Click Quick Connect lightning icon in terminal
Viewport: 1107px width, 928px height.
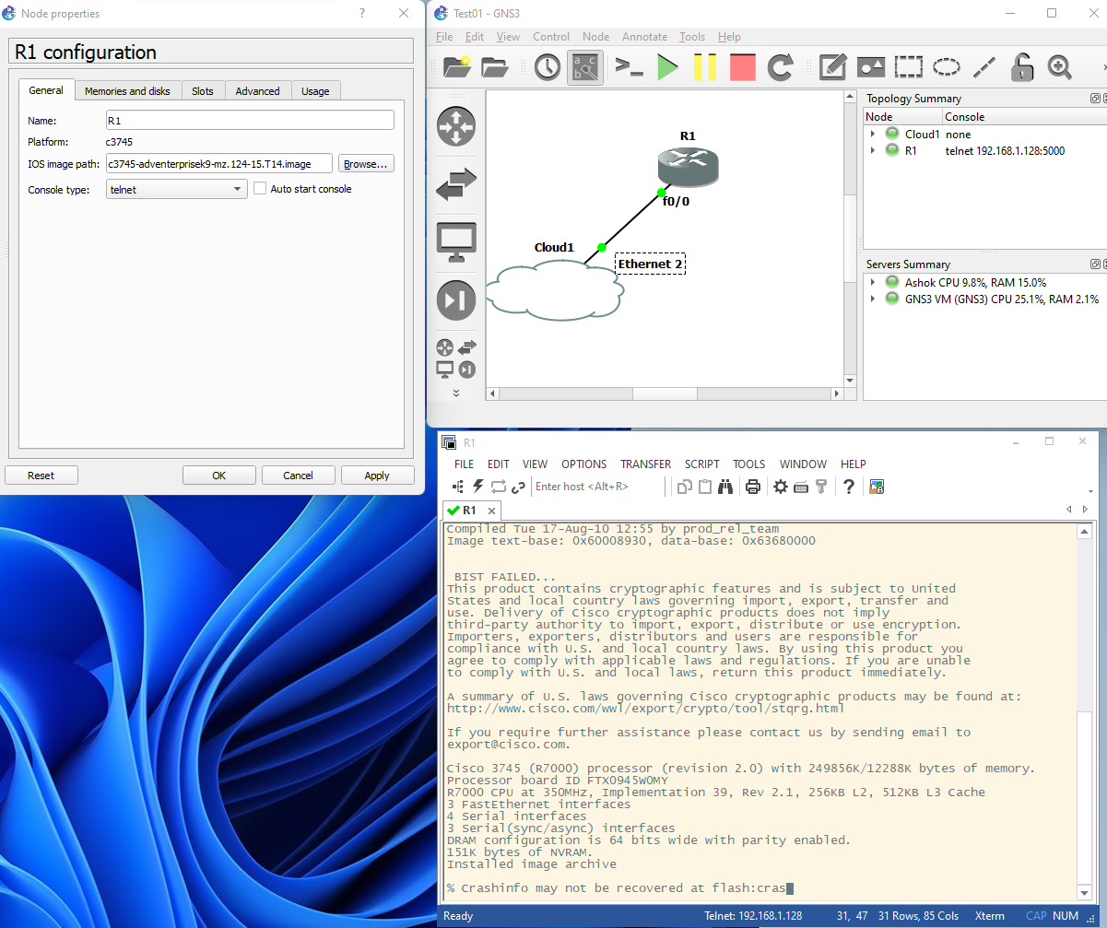478,487
